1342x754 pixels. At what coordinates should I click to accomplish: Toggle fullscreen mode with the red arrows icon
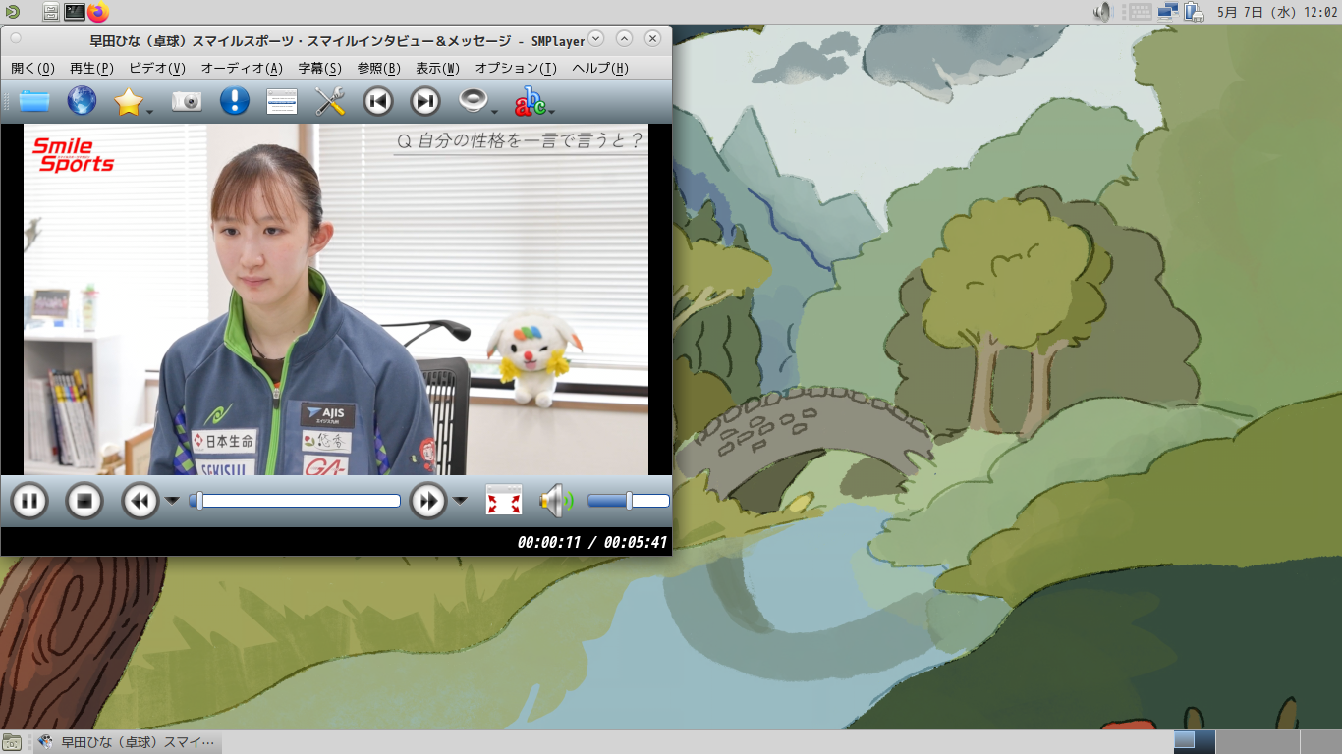tap(504, 502)
